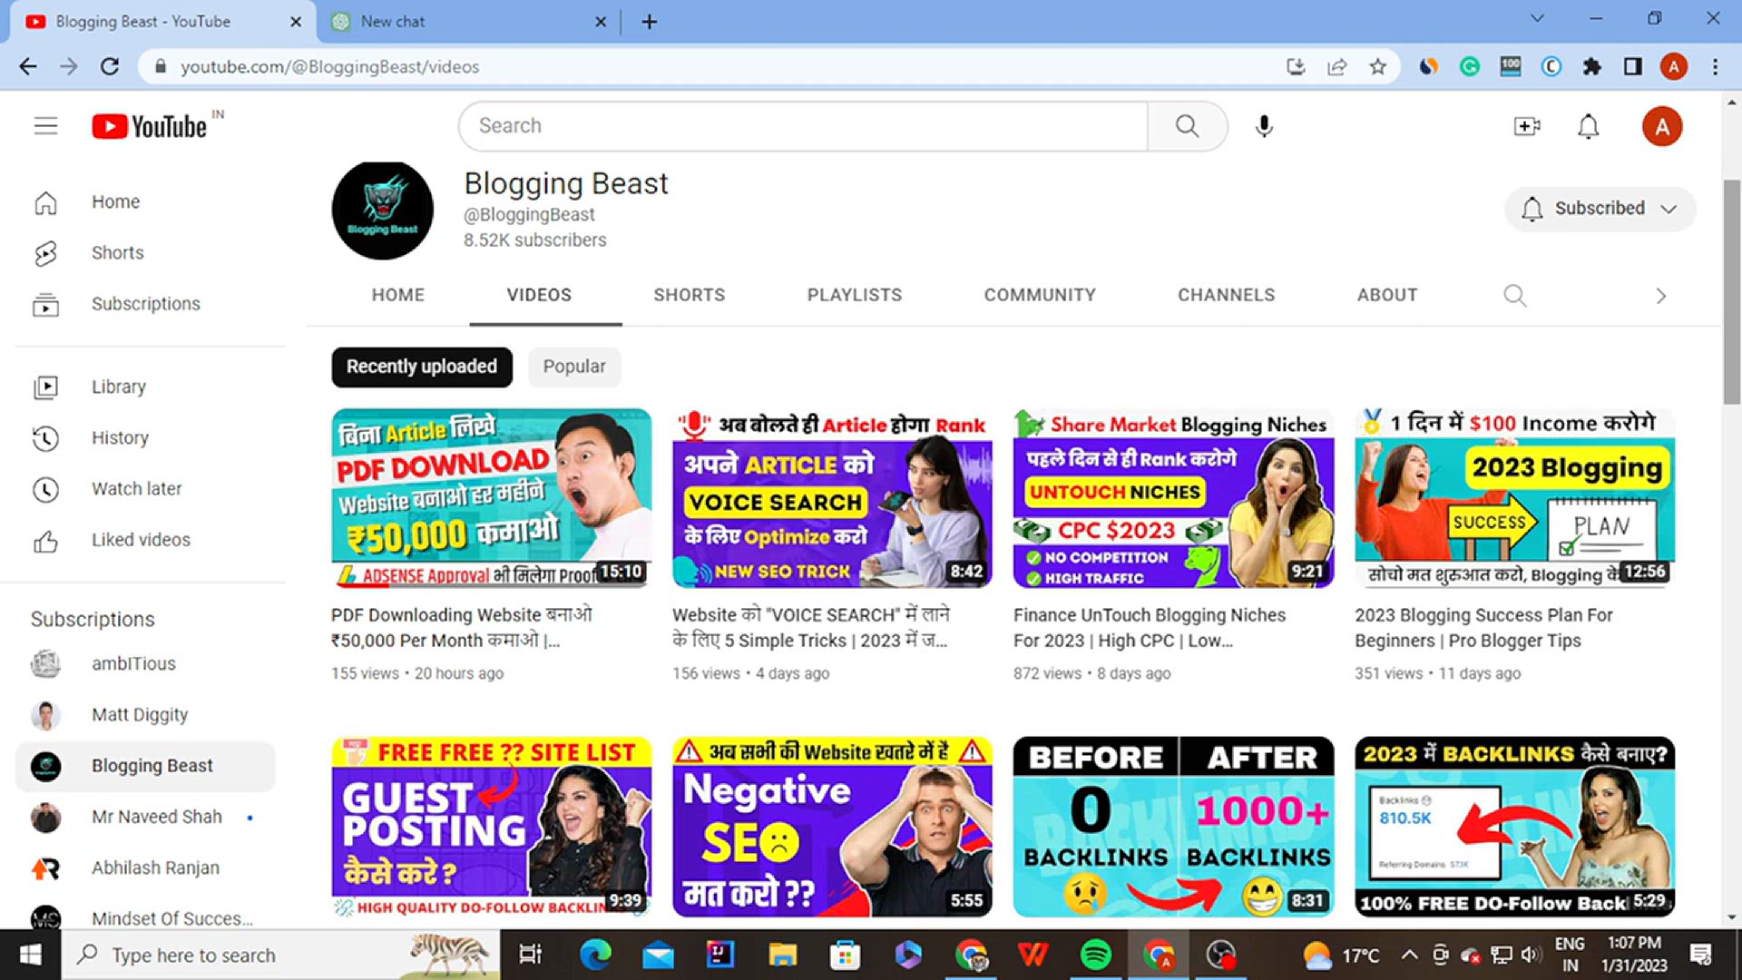Image resolution: width=1742 pixels, height=980 pixels.
Task: Open the Windows action center notifications
Action: 1701,955
